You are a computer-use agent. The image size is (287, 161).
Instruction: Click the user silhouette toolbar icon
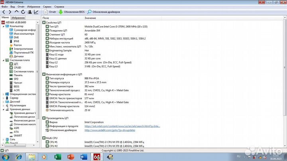click(x=30, y=12)
